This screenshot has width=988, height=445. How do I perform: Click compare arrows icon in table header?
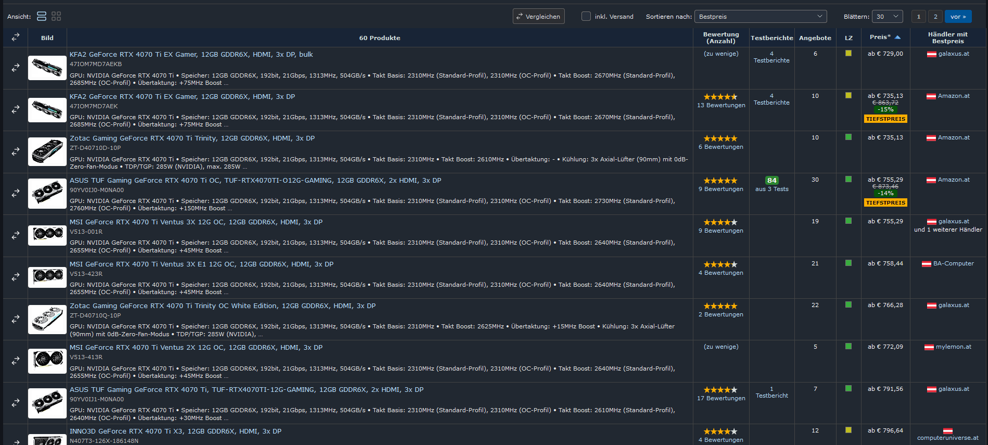pyautogui.click(x=16, y=37)
